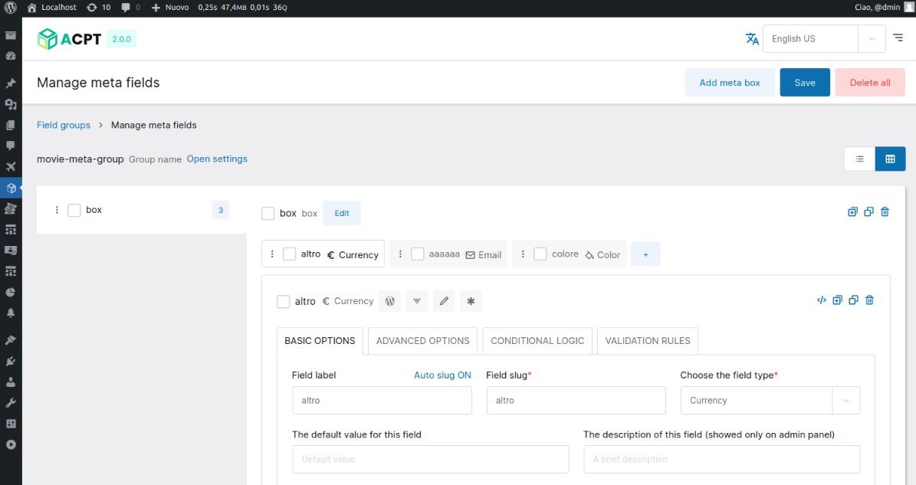Image resolution: width=916 pixels, height=485 pixels.
Task: Open the group settings via Open settings link
Action: click(x=218, y=159)
